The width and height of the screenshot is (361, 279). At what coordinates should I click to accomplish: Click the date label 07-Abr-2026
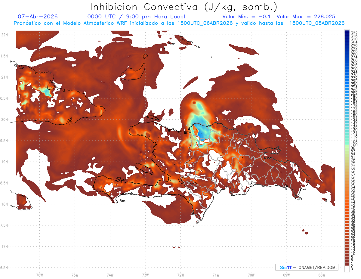point(38,17)
